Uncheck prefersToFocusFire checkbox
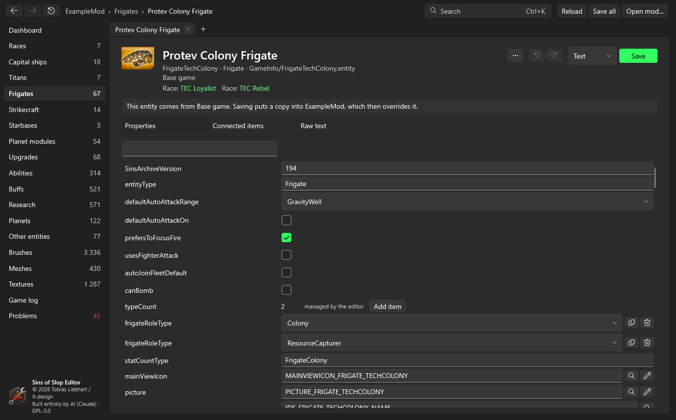676x420 pixels. point(287,238)
